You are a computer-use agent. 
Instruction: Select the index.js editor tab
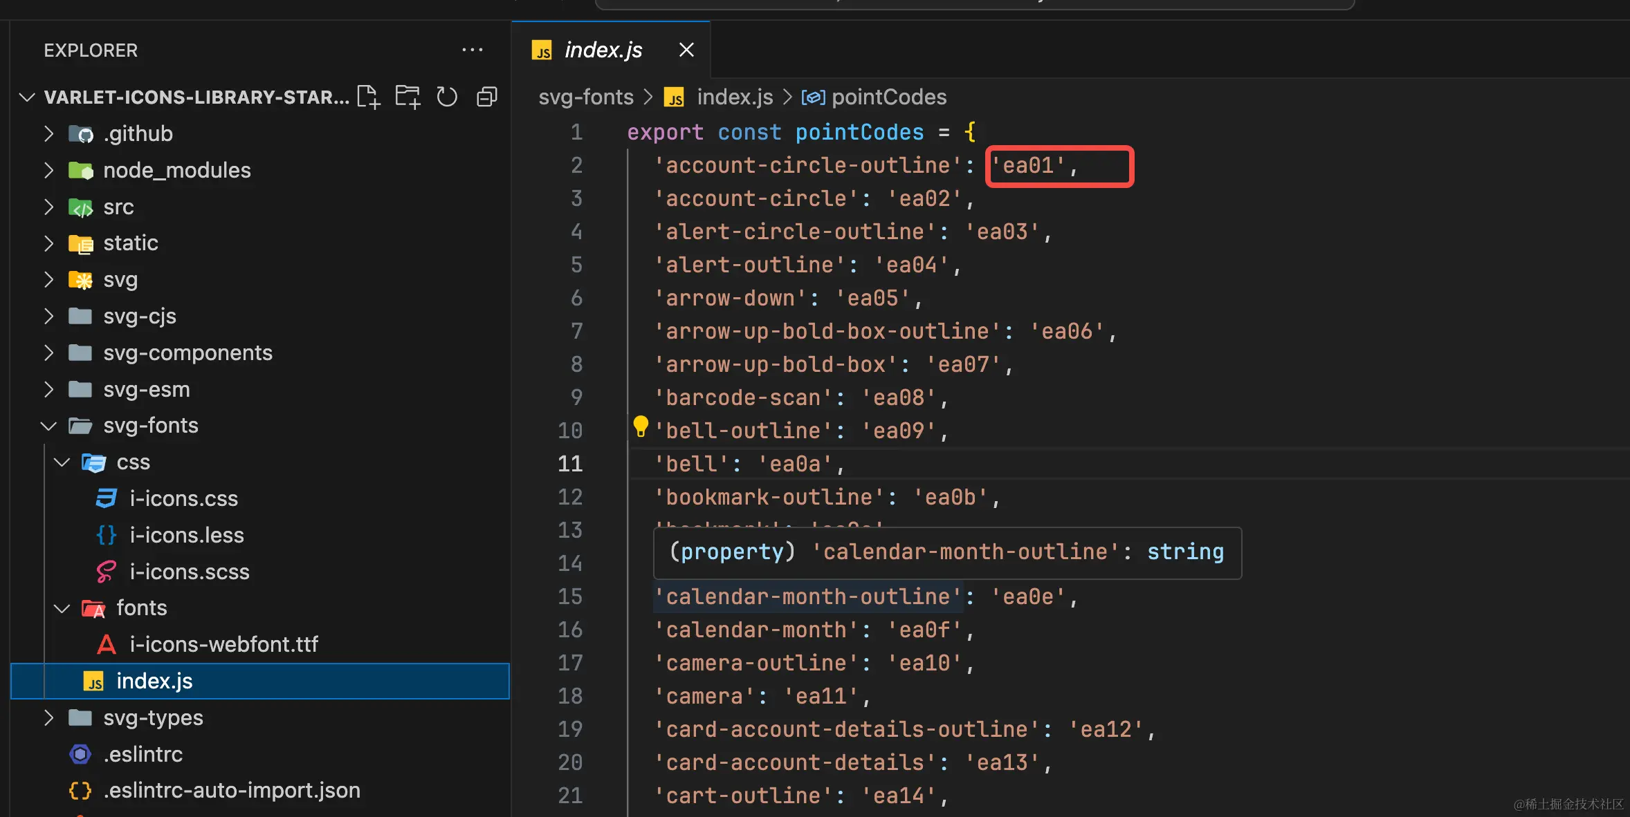603,50
